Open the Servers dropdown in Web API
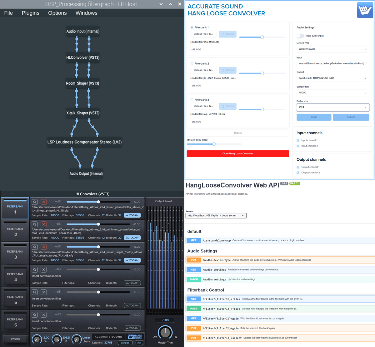Image resolution: width=375 pixels, height=347 pixels. (216, 215)
